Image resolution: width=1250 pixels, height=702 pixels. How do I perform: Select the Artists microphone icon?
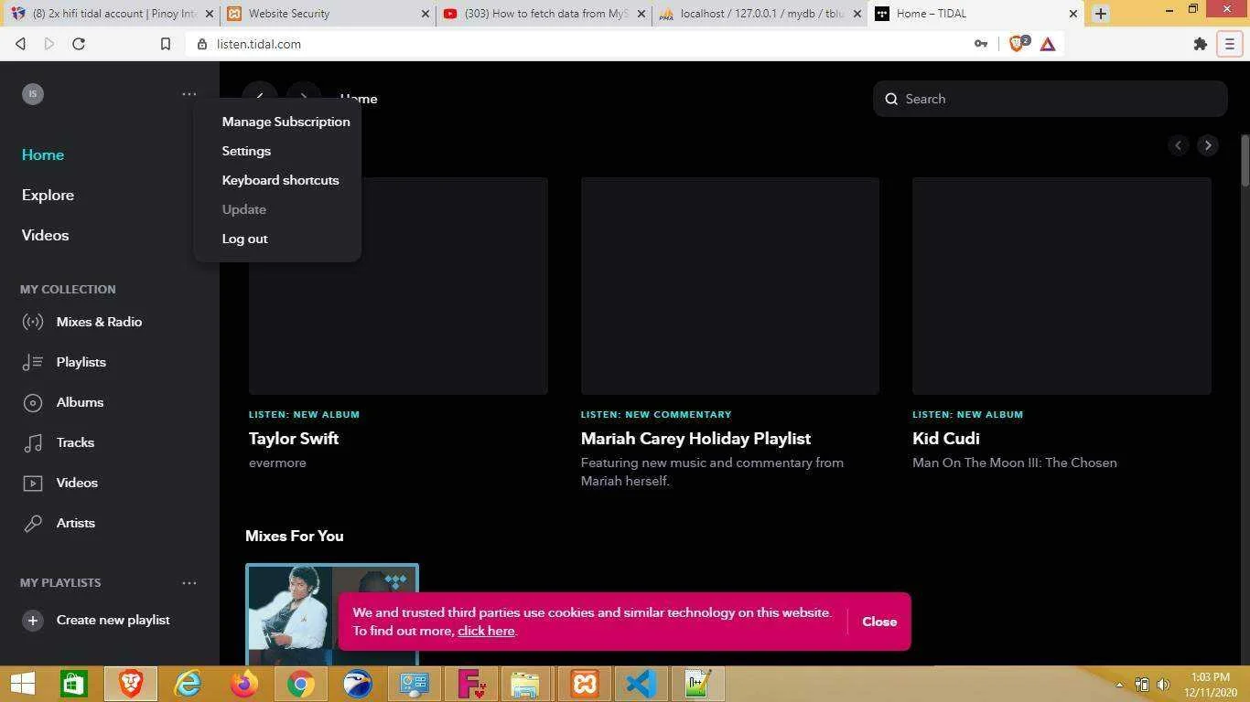click(x=33, y=523)
